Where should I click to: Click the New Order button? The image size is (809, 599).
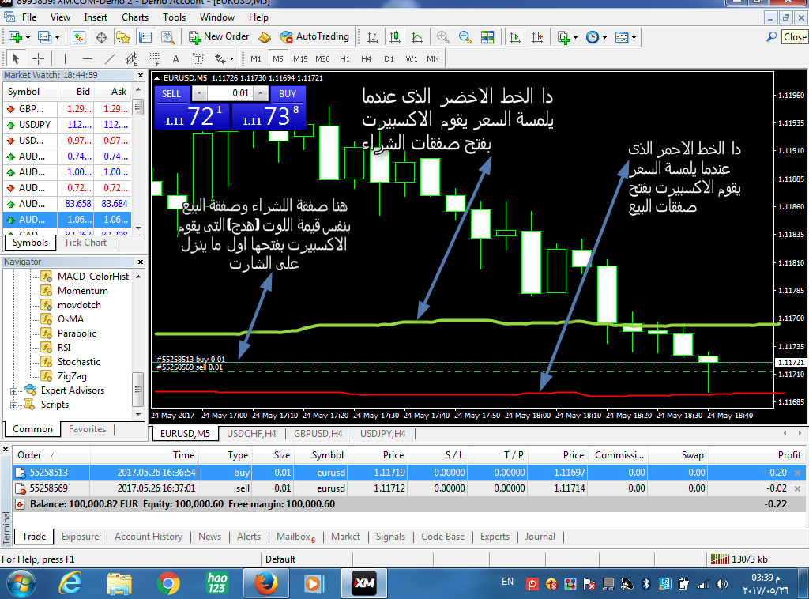(219, 36)
